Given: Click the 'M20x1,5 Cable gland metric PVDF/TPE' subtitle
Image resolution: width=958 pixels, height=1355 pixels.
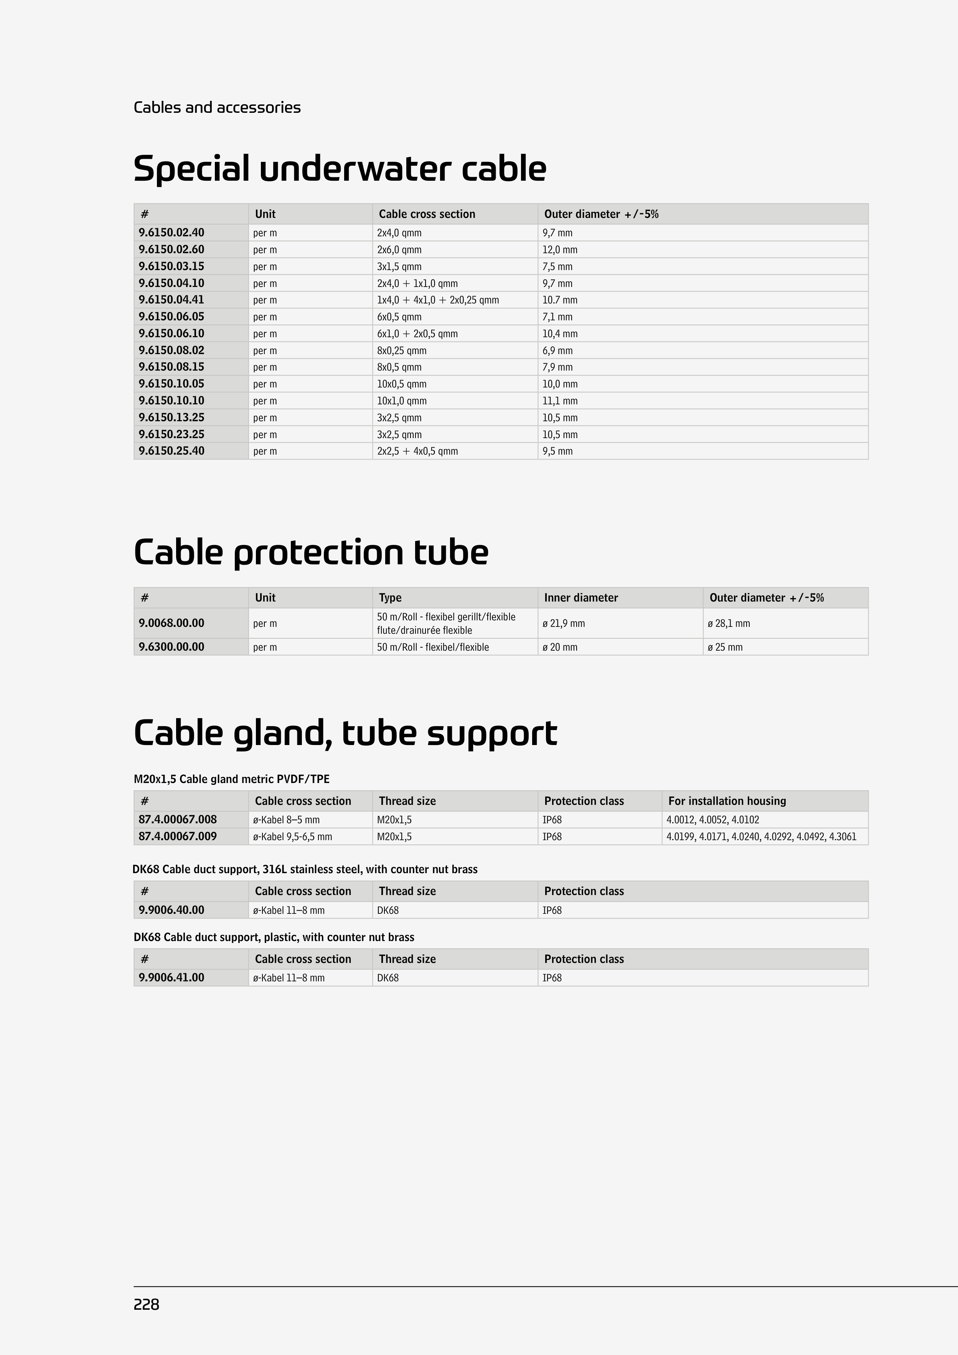Looking at the screenshot, I should (231, 779).
